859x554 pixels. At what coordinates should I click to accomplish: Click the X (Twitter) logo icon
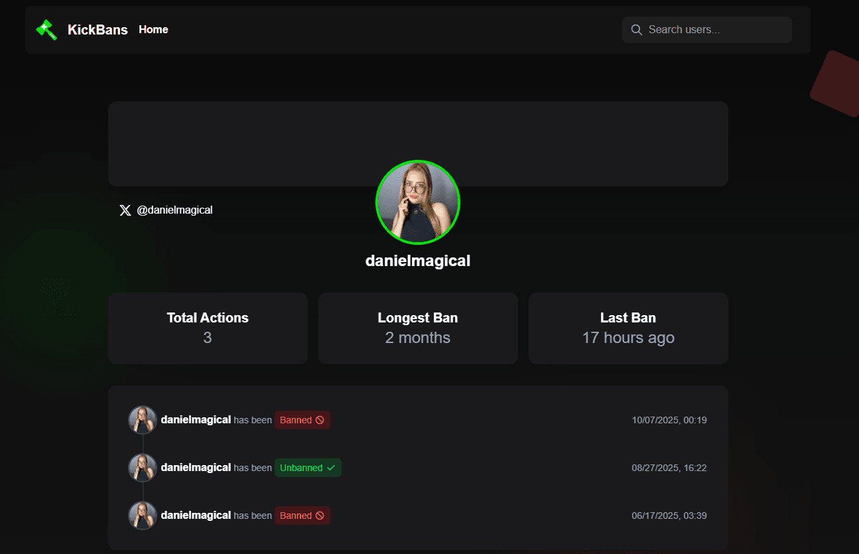point(125,210)
